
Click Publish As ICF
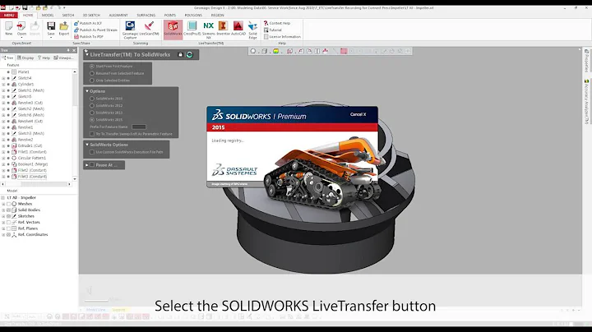[x=88, y=23]
